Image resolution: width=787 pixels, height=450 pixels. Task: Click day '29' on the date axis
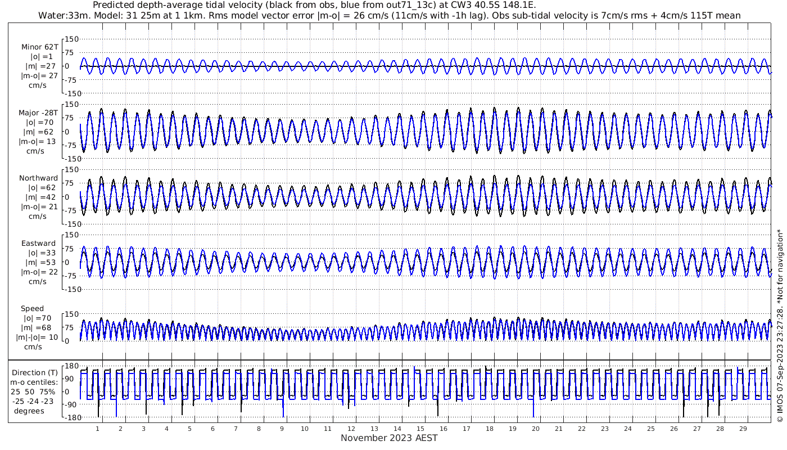(743, 429)
